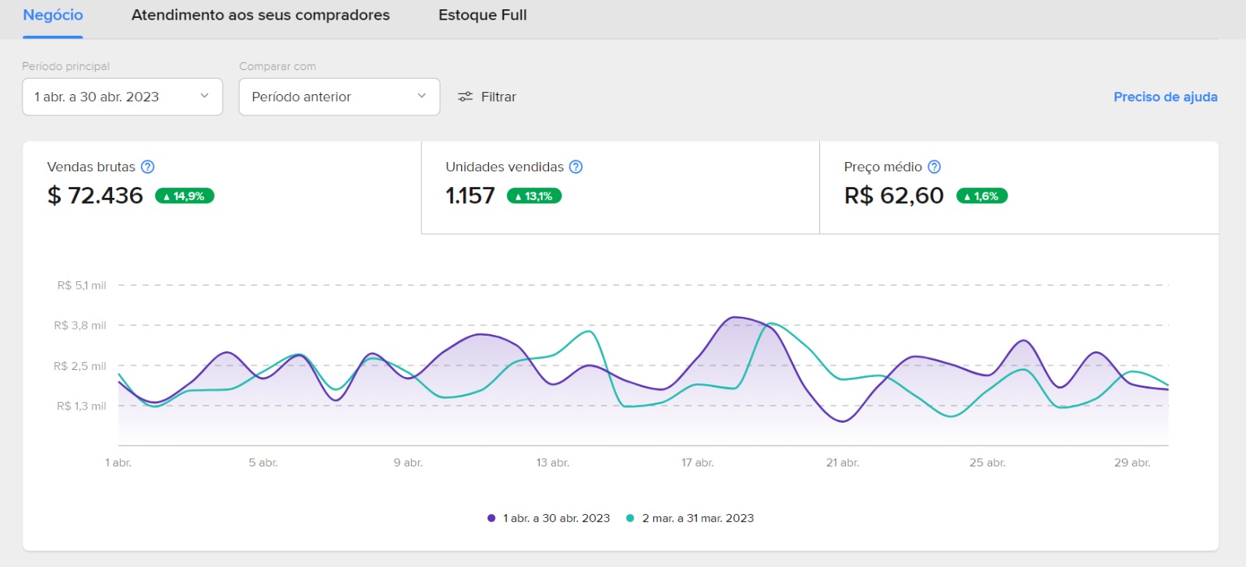Go to the Estoque Full tab

(x=482, y=15)
